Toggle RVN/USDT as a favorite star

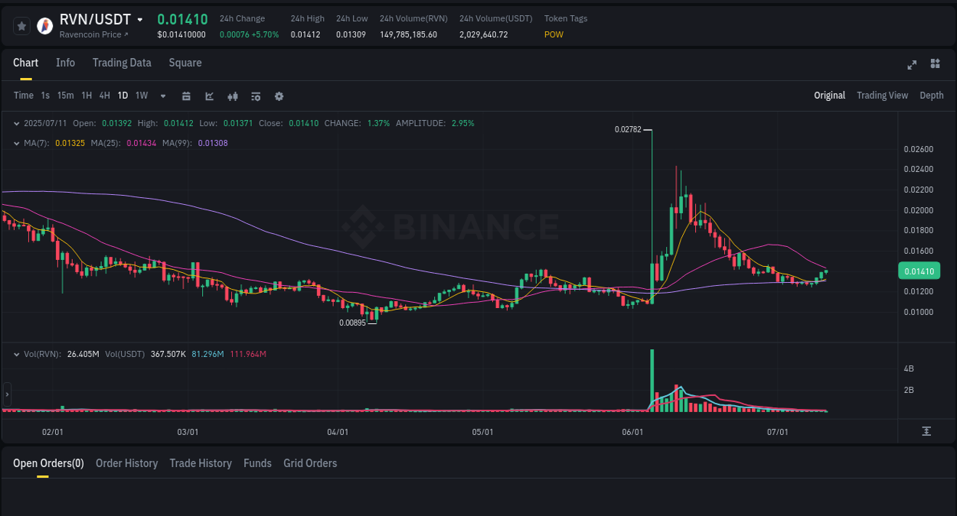click(21, 25)
